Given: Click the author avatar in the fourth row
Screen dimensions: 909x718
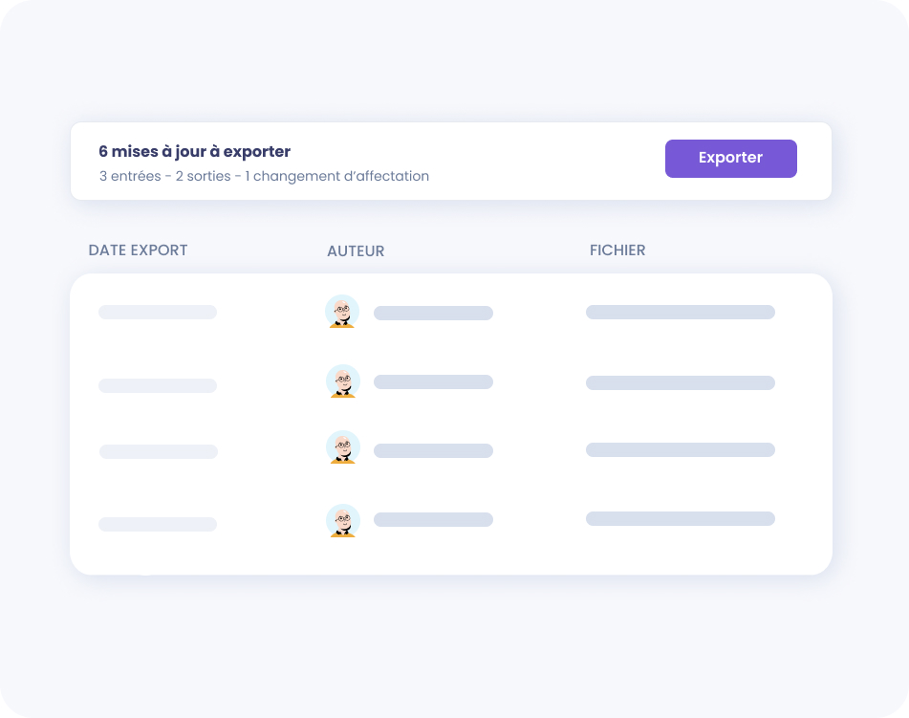Looking at the screenshot, I should [x=342, y=520].
